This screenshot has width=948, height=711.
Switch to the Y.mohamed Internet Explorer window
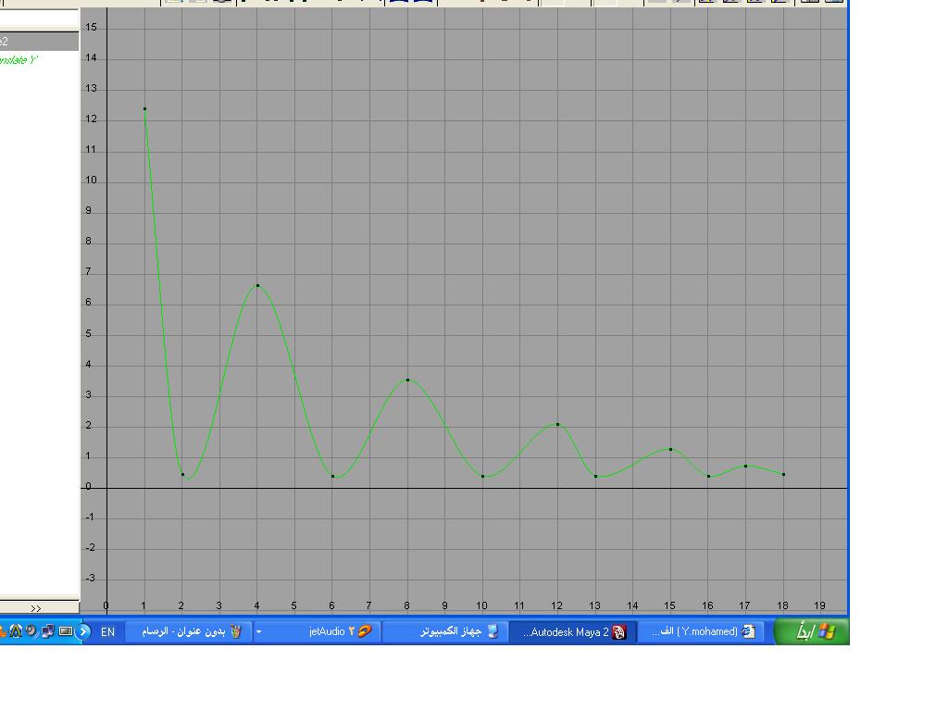[x=703, y=631]
